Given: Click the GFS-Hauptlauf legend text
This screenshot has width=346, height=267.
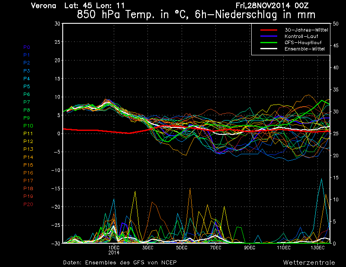Looking at the screenshot, I should pyautogui.click(x=303, y=42).
